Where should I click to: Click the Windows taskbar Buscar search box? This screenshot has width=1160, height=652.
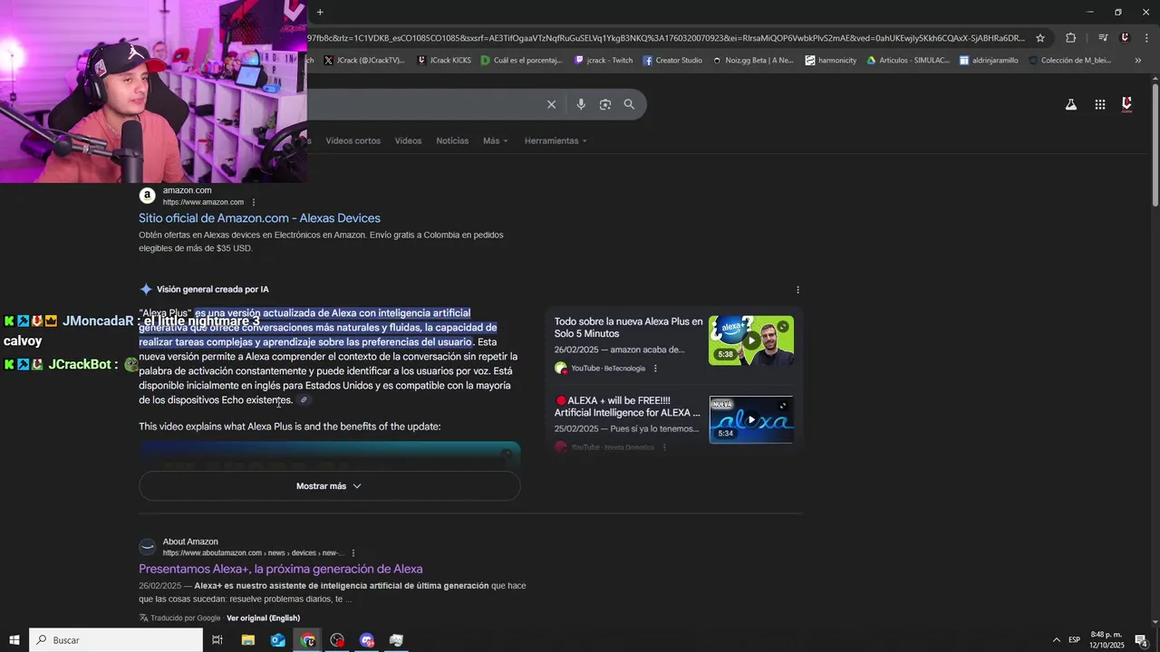point(116,640)
